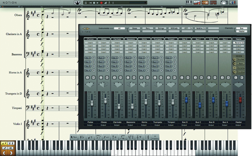Mute the Bassoons channel

click(134, 78)
